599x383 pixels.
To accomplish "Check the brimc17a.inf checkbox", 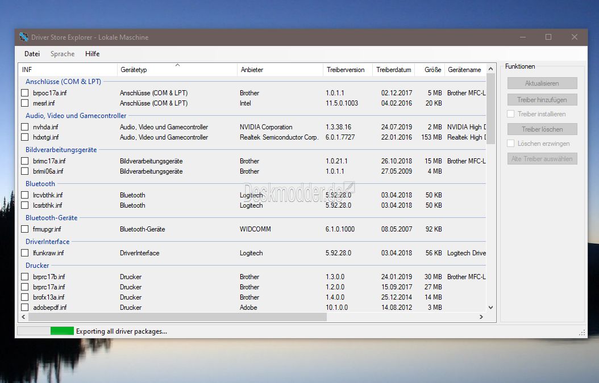I will click(25, 161).
